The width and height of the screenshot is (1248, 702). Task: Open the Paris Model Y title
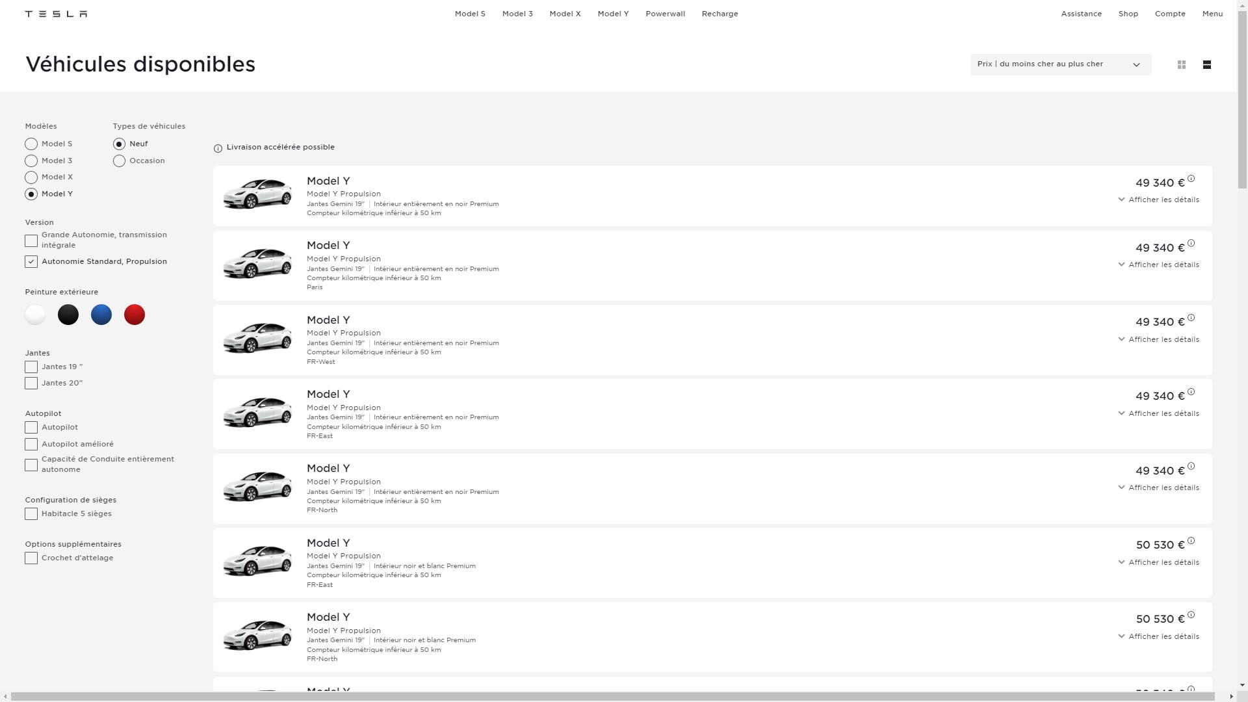click(x=328, y=246)
